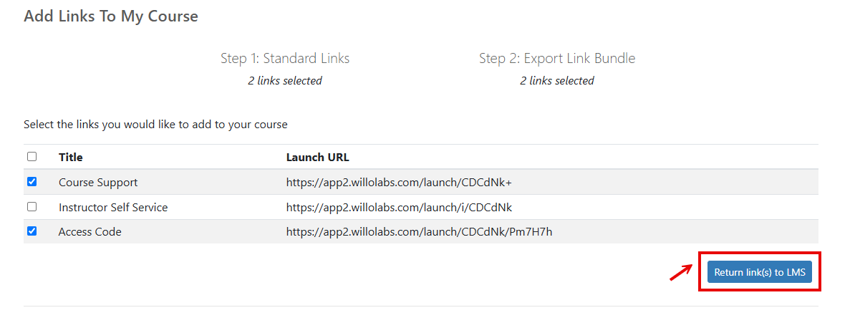
Task: Check the Instructor Self Service checkbox
Action: 32,207
